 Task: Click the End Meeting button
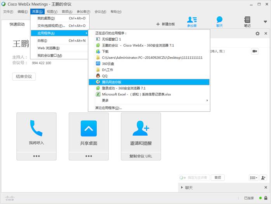coord(24,76)
